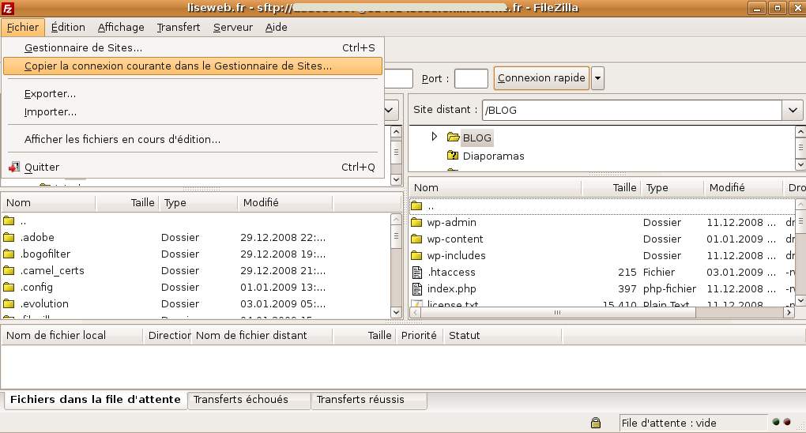The image size is (806, 433).
Task: Open the Site distant path dropdown
Action: click(x=793, y=111)
